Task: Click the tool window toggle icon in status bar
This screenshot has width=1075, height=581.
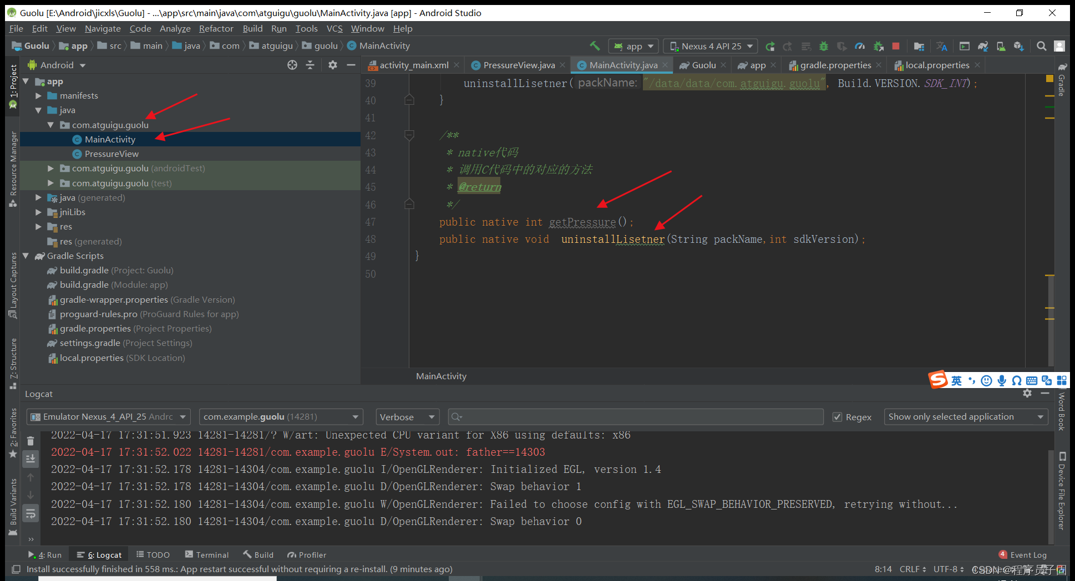Action: [16, 569]
